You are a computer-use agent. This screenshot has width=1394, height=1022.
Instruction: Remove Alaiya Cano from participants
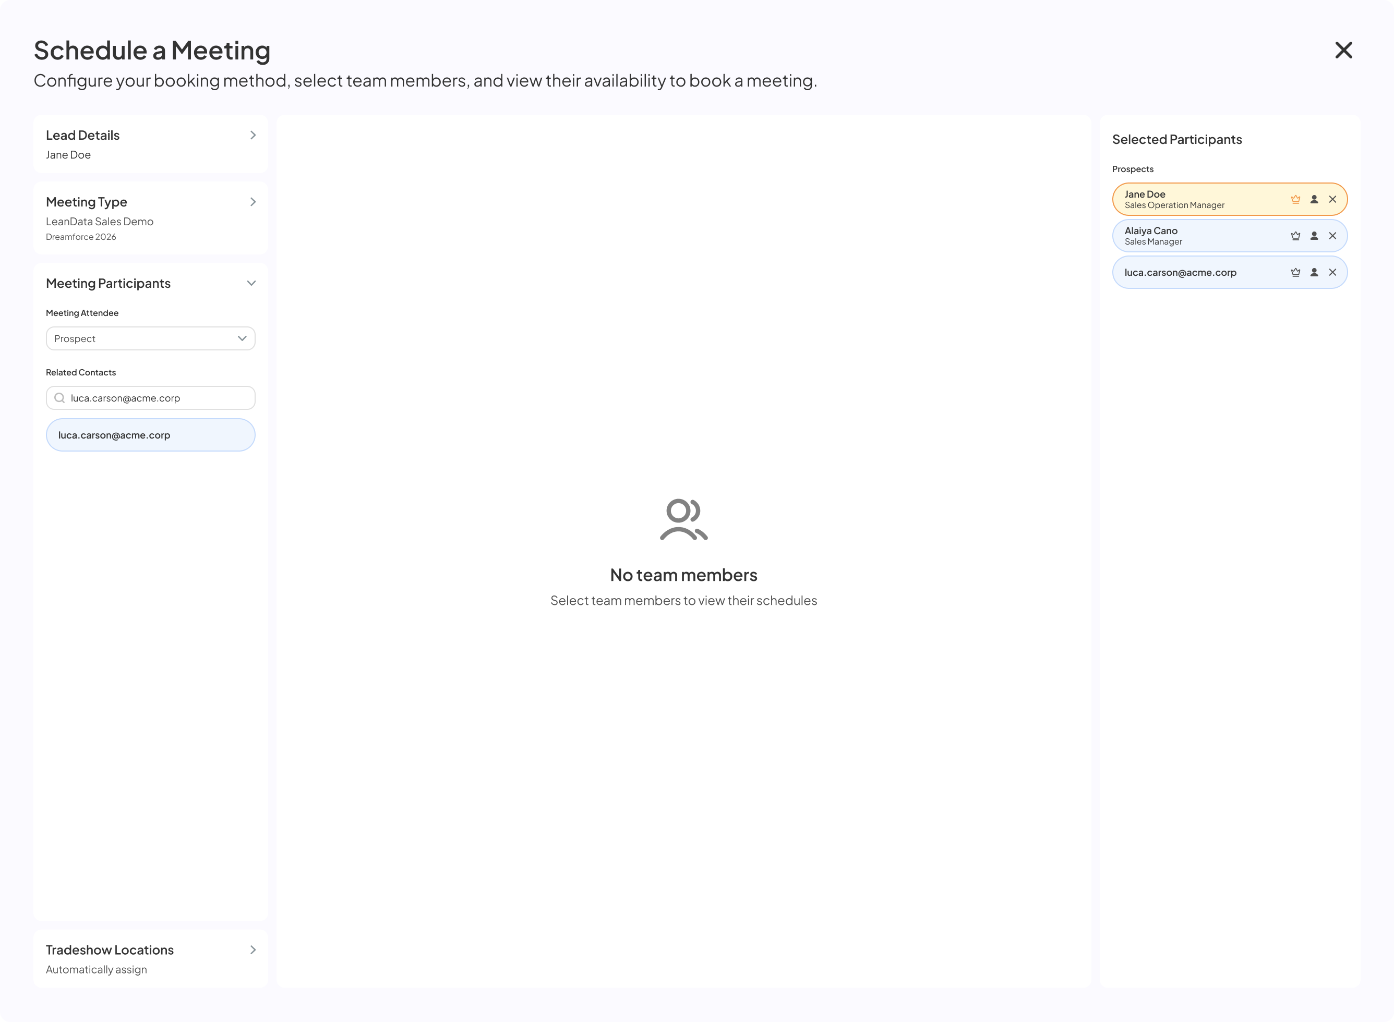(1332, 236)
